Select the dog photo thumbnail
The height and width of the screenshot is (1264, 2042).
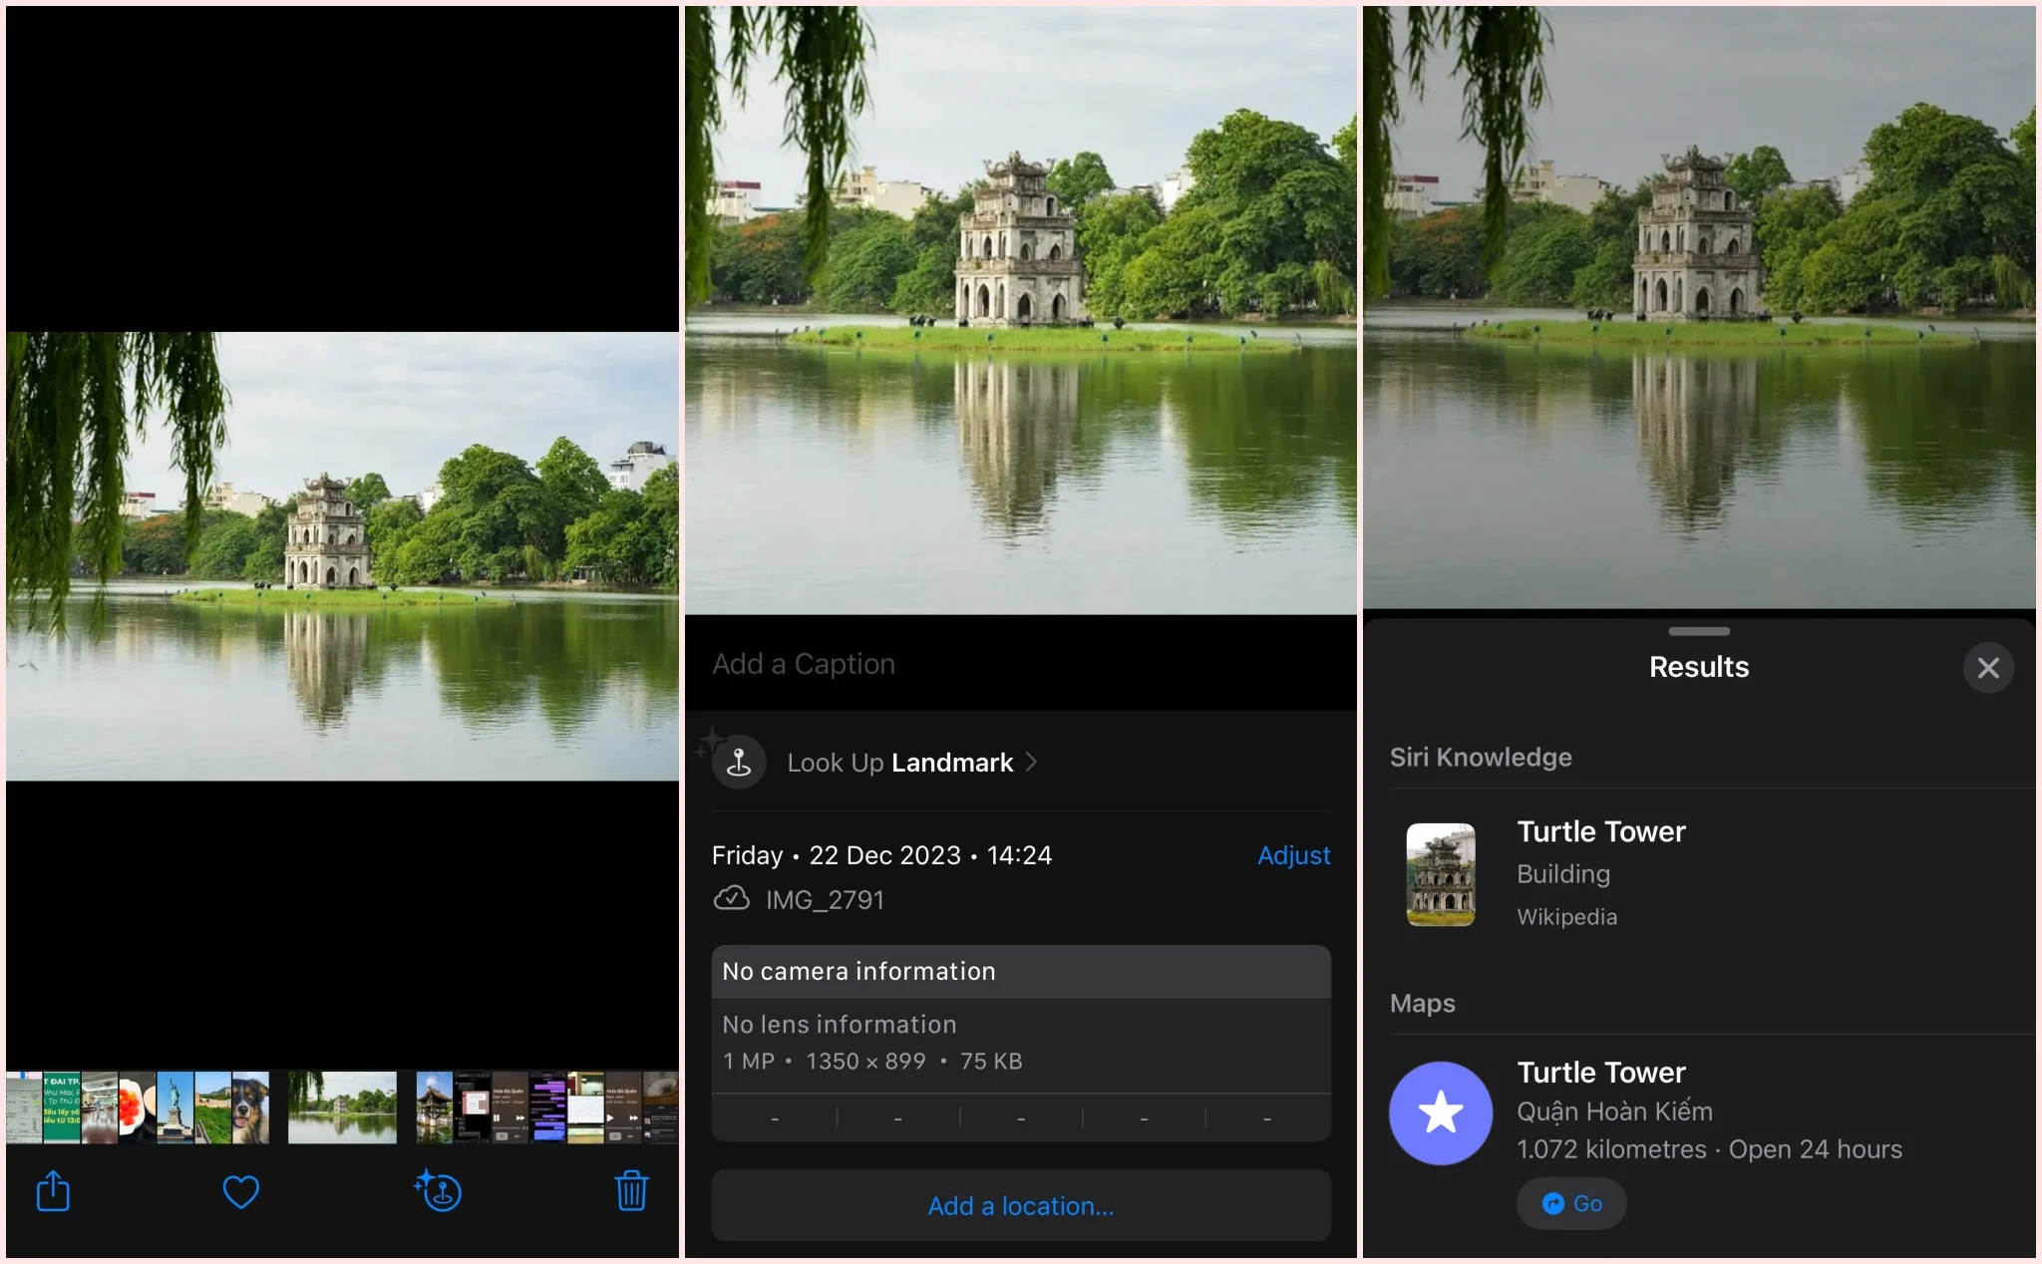pos(250,1107)
